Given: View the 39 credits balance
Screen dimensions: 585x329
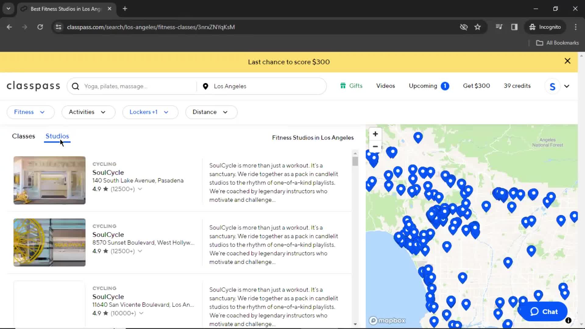Looking at the screenshot, I should pyautogui.click(x=517, y=86).
